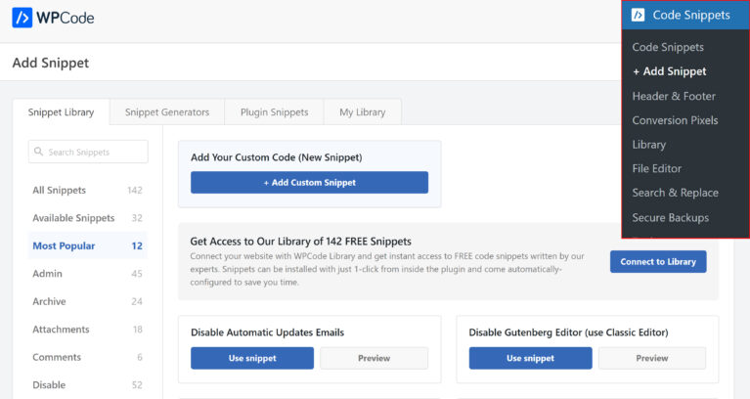Use snippet for Disable Automatic Updates Emails
Screen dimensions: 750x399
pos(252,358)
